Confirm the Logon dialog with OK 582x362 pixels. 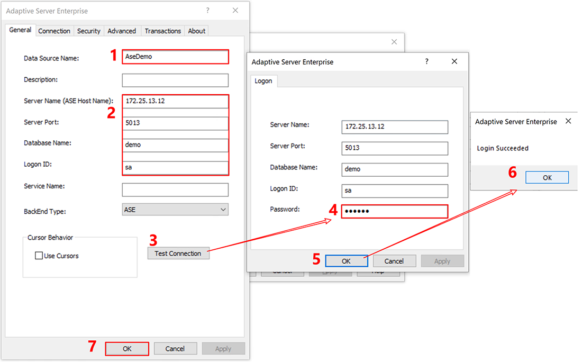coord(346,261)
